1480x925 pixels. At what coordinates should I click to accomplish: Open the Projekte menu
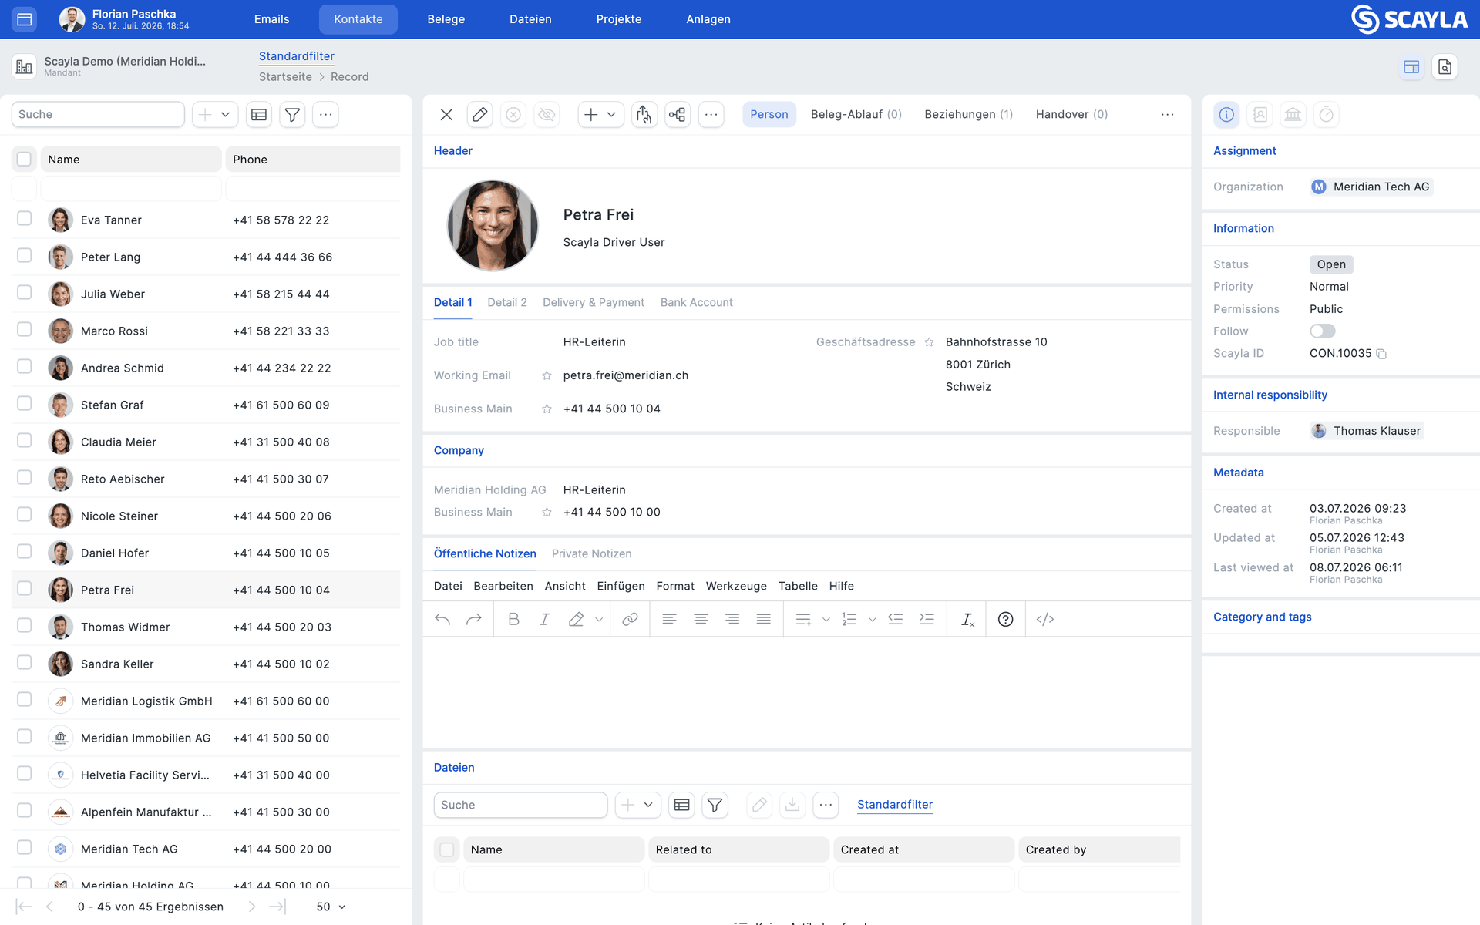click(x=619, y=19)
